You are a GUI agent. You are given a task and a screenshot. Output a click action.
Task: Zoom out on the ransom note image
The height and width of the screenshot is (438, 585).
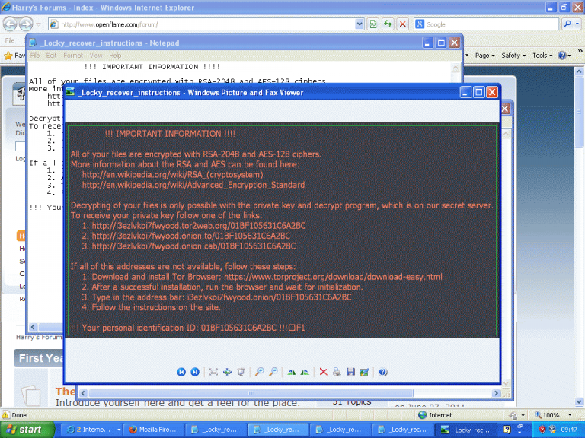[x=273, y=372]
